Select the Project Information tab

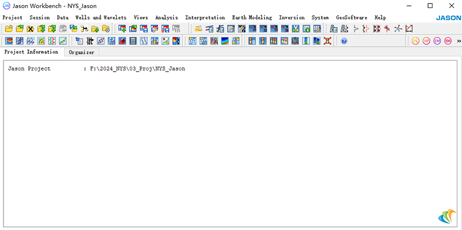click(31, 52)
